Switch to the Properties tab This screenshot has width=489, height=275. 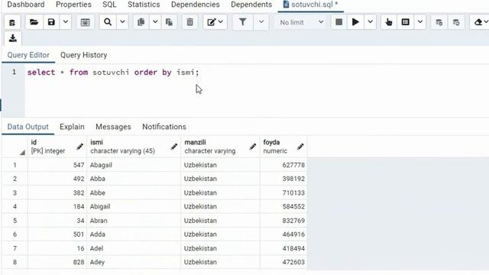pyautogui.click(x=73, y=5)
